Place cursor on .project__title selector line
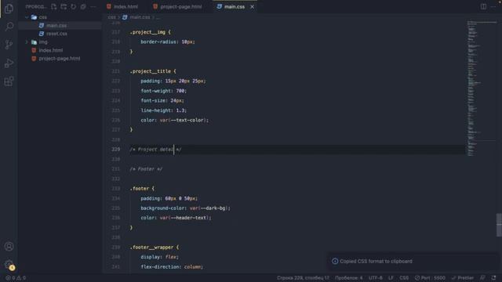The width and height of the screenshot is (502, 282). click(153, 71)
